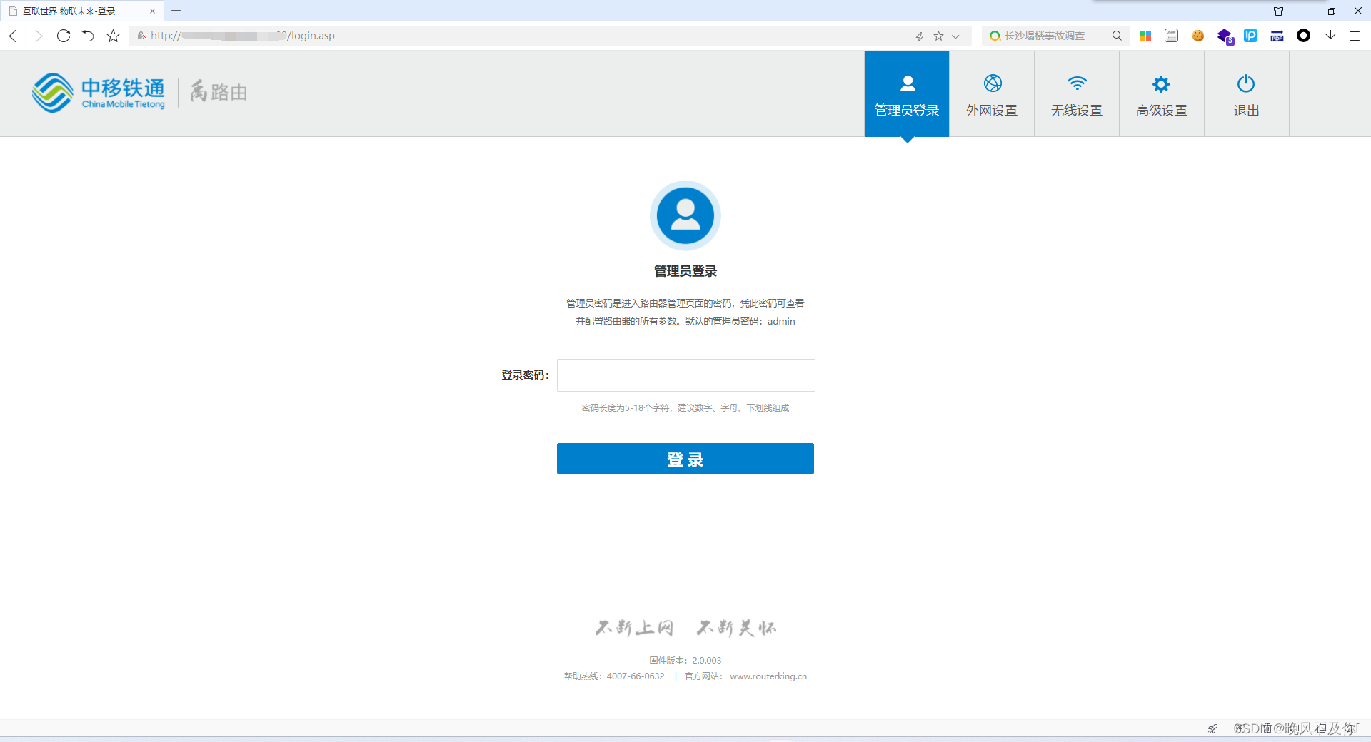
Task: Click the search box with 长沙塌楼事故调查
Action: click(x=1045, y=36)
